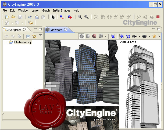Click the New project icon
This screenshot has height=130, width=164.
7,17
